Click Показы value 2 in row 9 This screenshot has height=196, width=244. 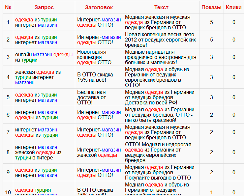(x=211, y=172)
